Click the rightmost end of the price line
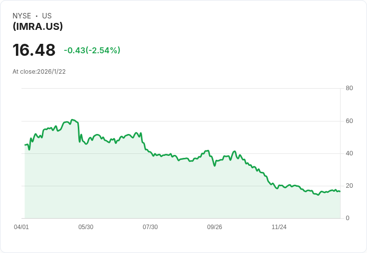The width and height of the screenshot is (367, 253). (340, 191)
